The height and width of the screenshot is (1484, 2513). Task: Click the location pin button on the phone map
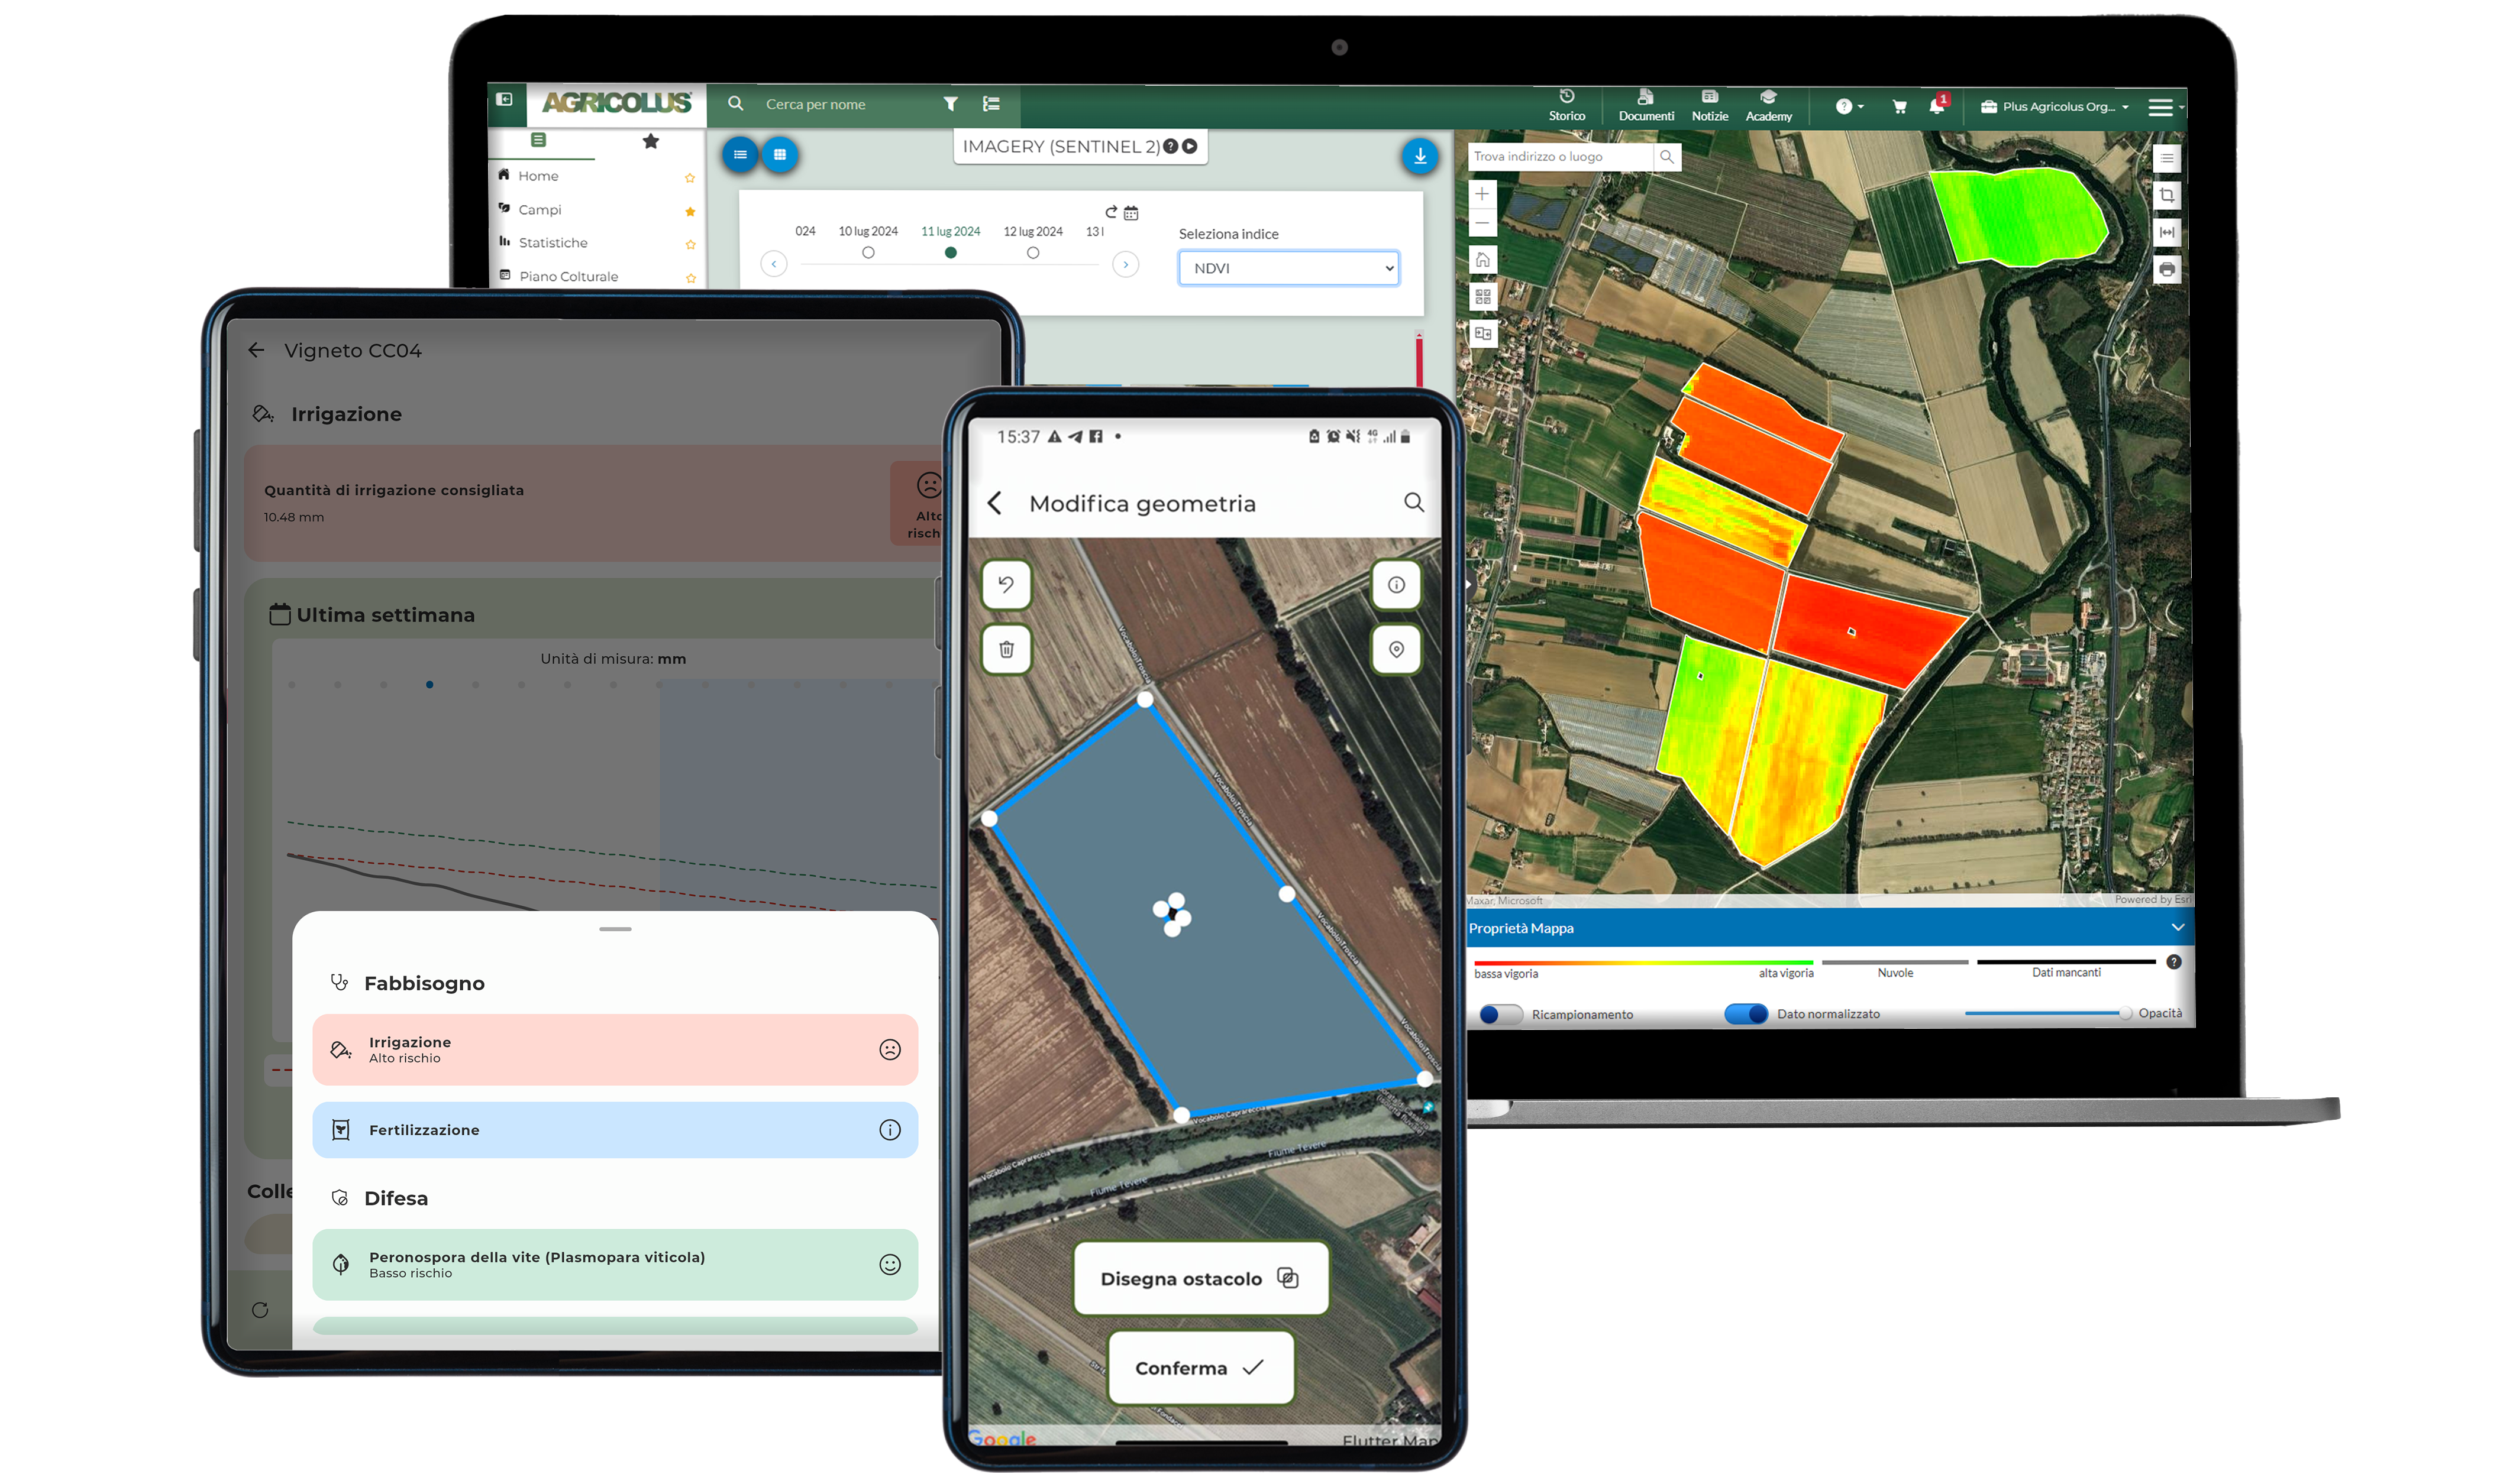(1397, 650)
